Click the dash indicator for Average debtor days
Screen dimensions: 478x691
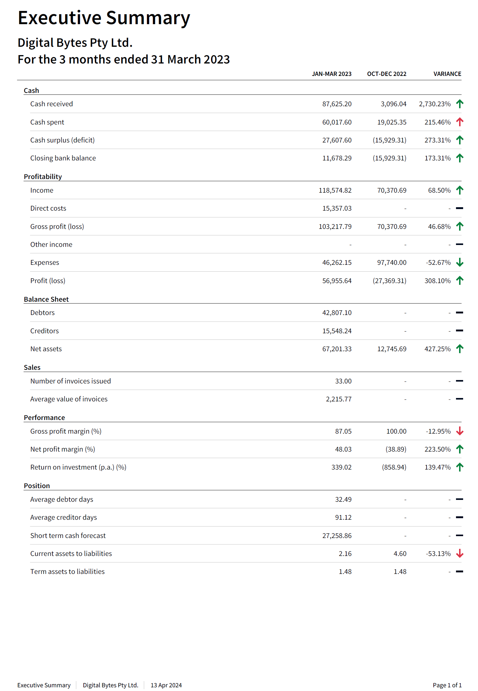coord(459,499)
